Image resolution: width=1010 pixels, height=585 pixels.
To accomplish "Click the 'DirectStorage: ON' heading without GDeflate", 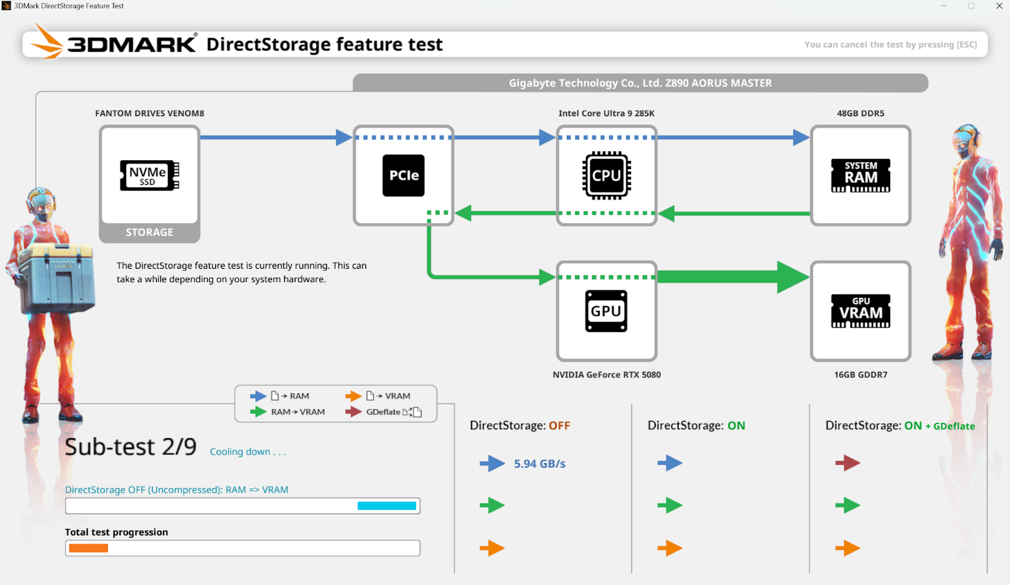I will (696, 426).
